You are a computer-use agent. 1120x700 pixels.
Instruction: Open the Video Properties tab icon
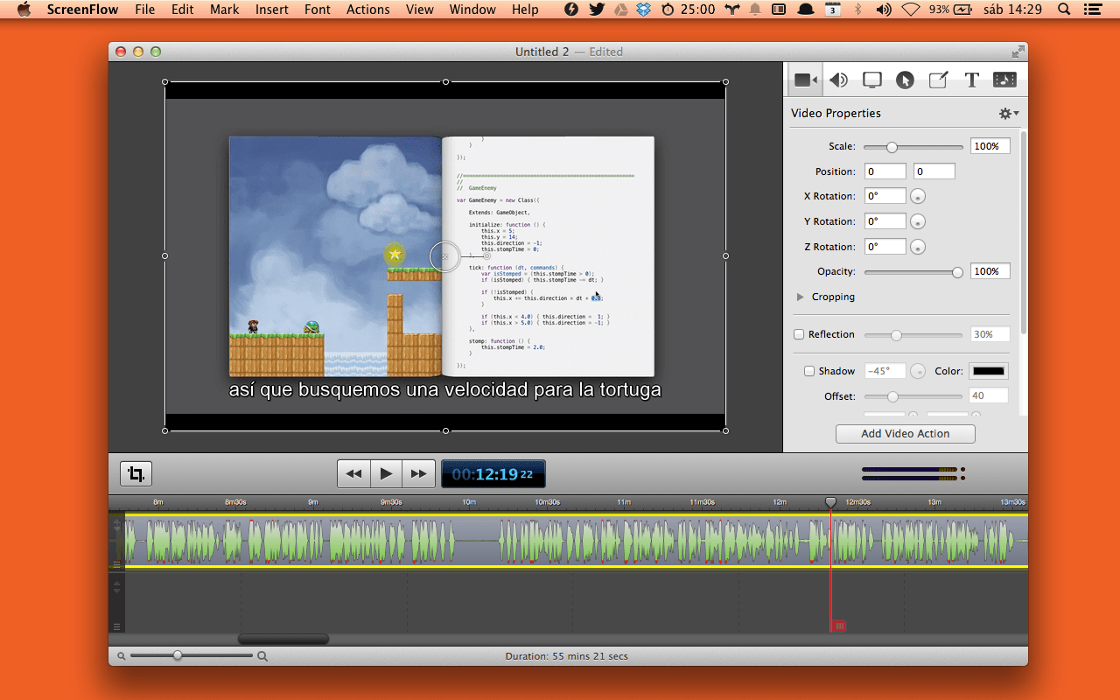tap(805, 80)
